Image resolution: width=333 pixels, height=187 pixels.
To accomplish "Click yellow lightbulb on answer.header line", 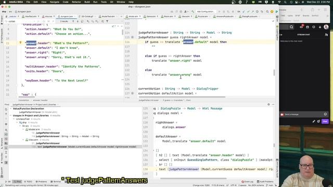I will [21, 43].
